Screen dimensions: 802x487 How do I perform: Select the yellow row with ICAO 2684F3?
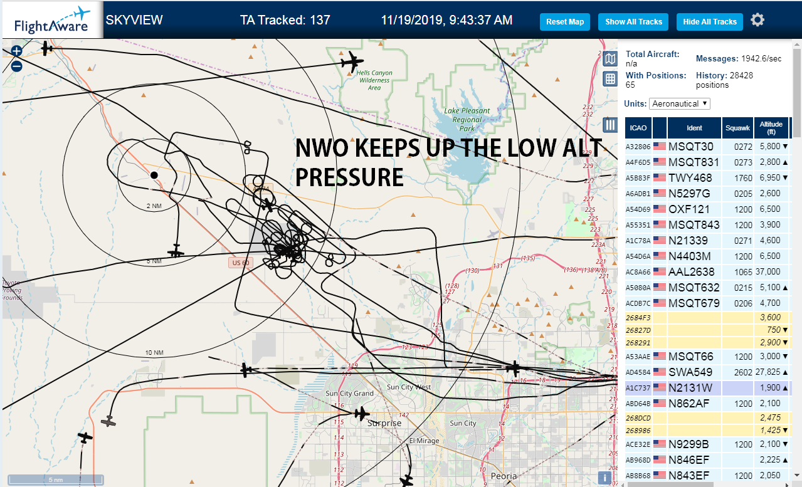tap(707, 318)
